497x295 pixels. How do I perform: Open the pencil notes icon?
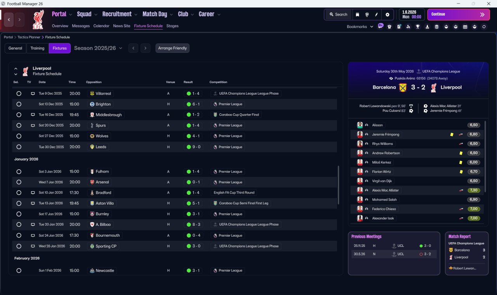click(x=376, y=14)
